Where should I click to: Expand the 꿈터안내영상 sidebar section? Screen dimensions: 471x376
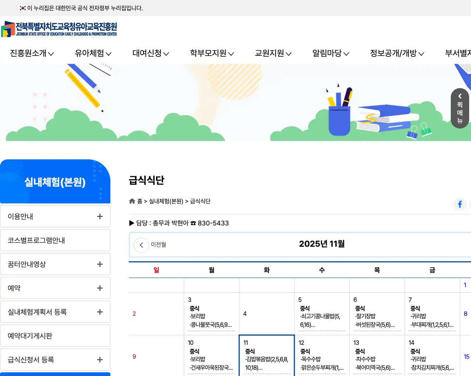[x=99, y=264]
